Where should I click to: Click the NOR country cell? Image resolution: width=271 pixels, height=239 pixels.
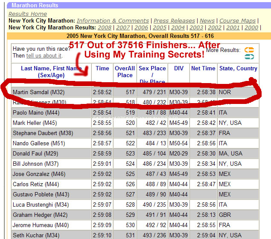point(238,92)
